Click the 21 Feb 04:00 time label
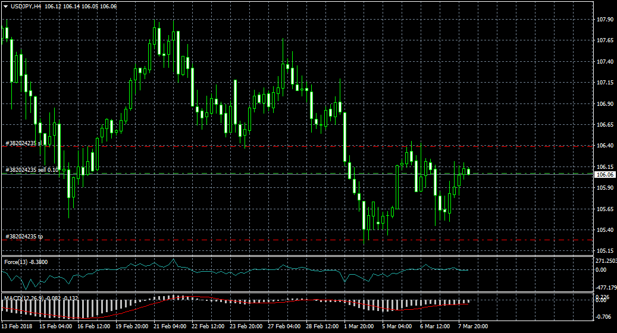Viewport: 617px width, 333px height. [x=171, y=326]
